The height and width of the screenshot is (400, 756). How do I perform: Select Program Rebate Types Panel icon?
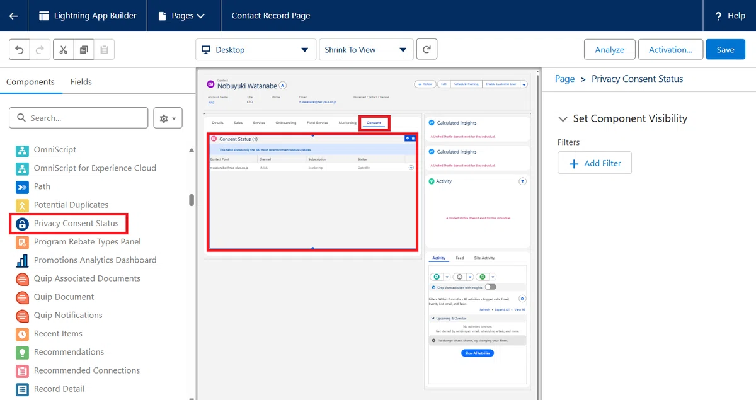click(x=22, y=242)
